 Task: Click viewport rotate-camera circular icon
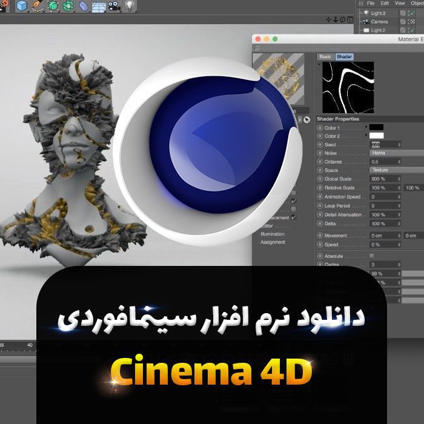pos(343,19)
